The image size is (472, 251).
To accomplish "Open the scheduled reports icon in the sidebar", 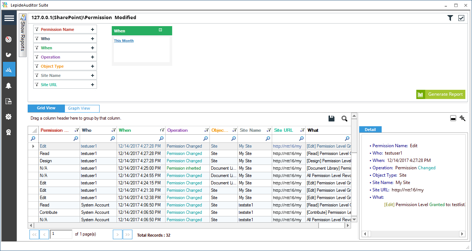I will (x=9, y=101).
